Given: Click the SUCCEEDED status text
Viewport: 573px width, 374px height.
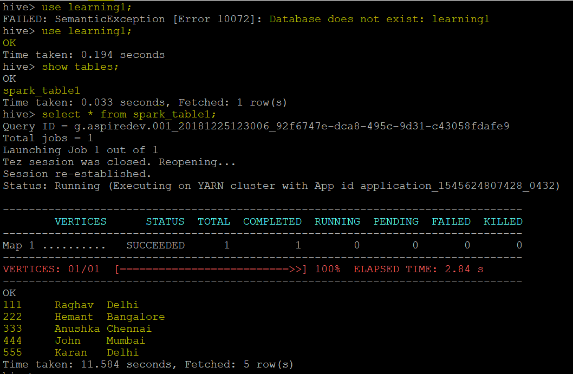Looking at the screenshot, I should point(155,245).
